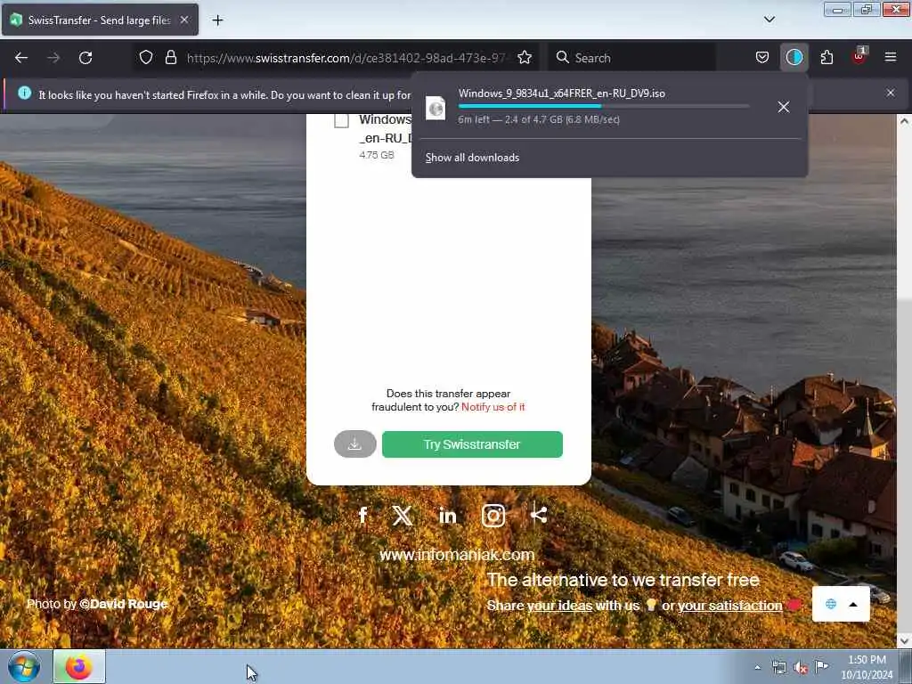This screenshot has height=684, width=912.
Task: Show hidden system tray icons
Action: [757, 667]
